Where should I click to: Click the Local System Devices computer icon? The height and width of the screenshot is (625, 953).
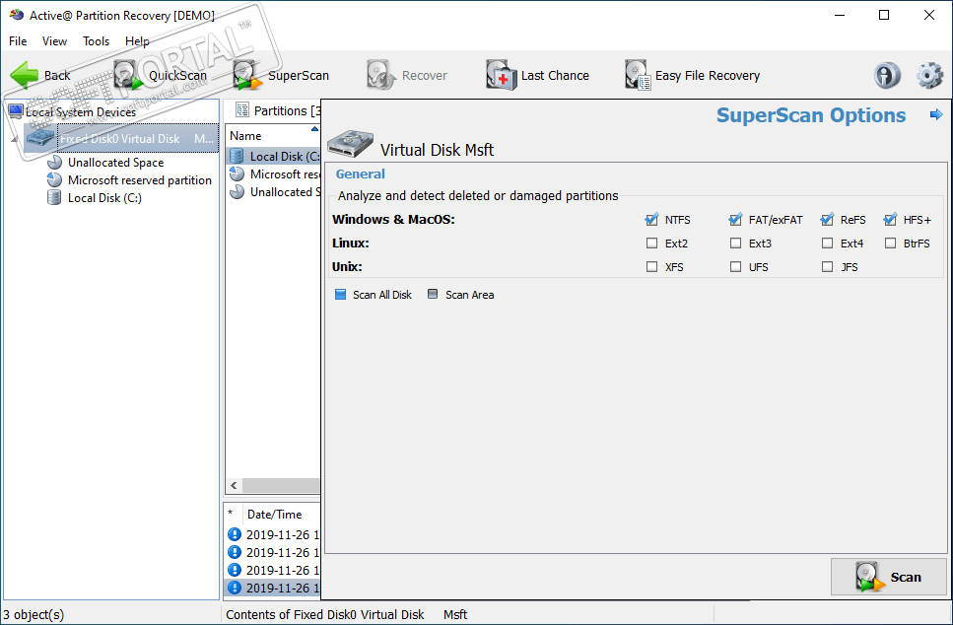pos(15,111)
